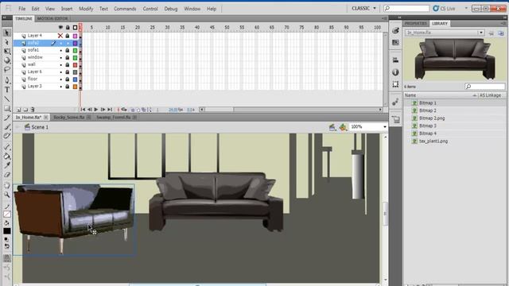
Task: Open the Timeline panel options menu
Action: (384, 18)
